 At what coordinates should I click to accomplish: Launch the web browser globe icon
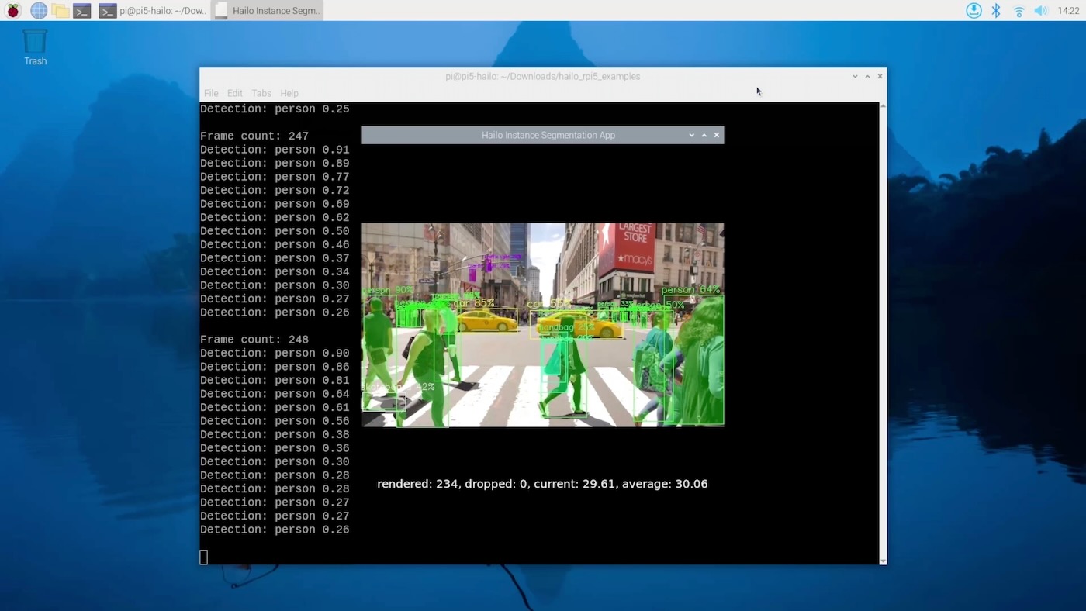38,11
